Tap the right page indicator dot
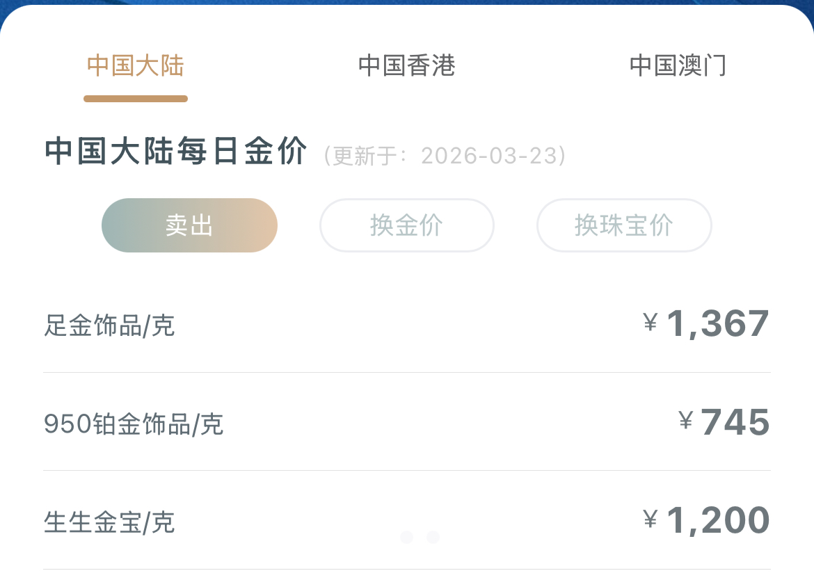 433,537
